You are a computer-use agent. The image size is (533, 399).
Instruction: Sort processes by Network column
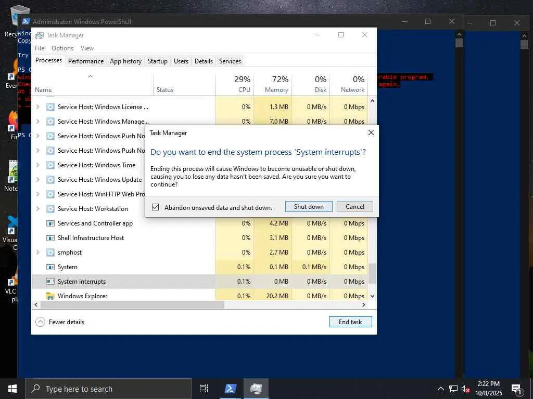click(x=349, y=84)
